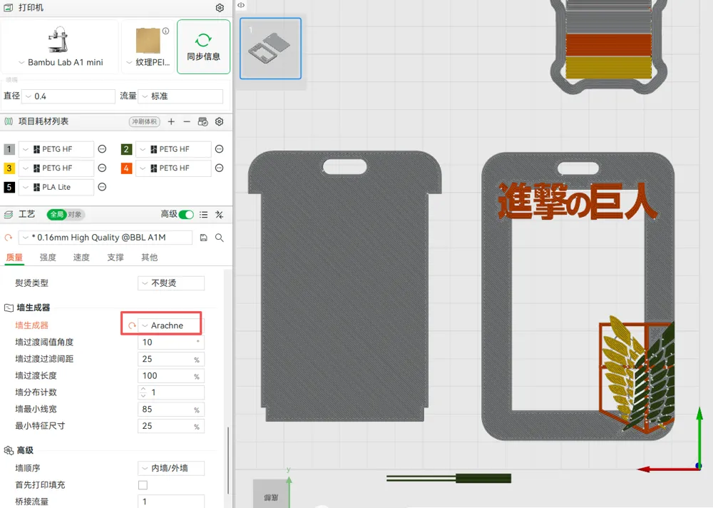Click the settings panel vertical scrollbar
This screenshot has height=508, width=713.
pos(228,460)
